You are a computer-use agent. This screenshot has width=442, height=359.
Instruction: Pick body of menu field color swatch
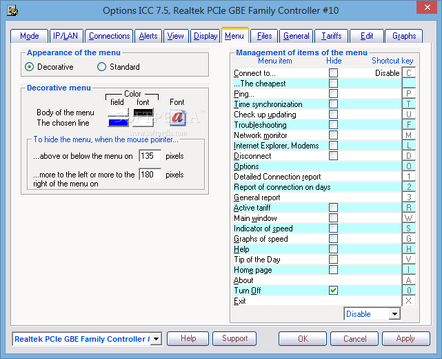click(118, 113)
